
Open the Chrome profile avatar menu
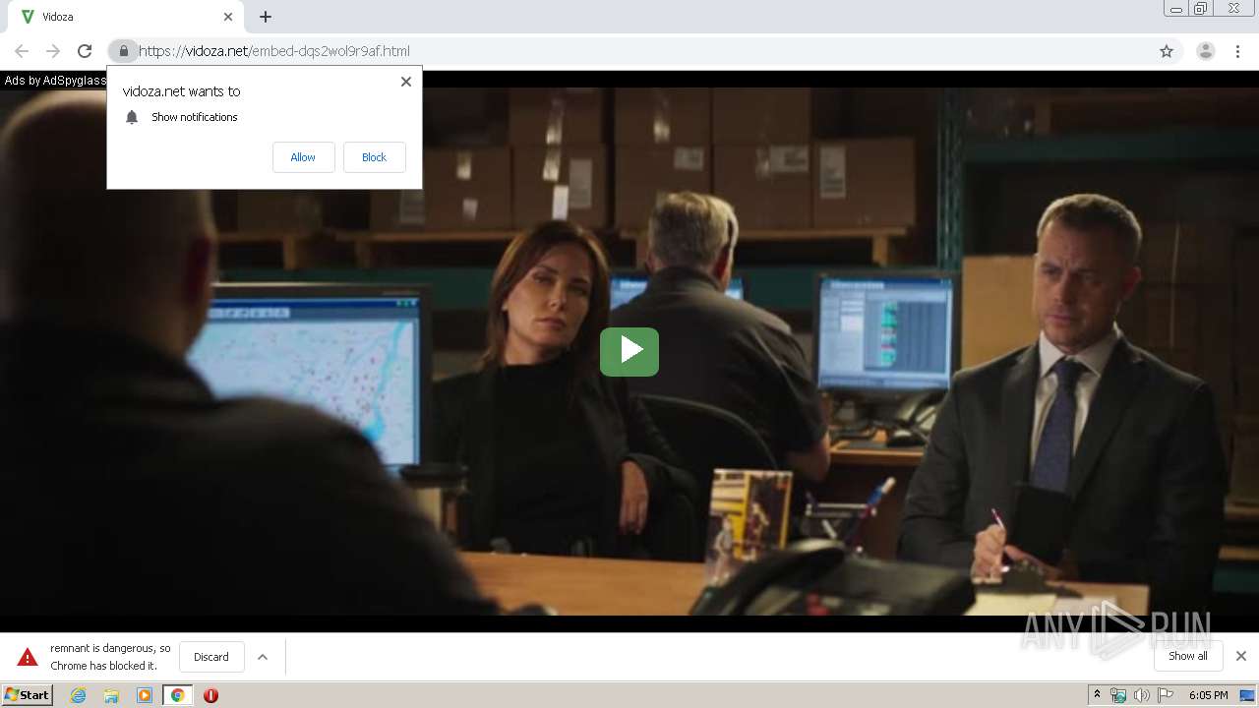(1205, 51)
